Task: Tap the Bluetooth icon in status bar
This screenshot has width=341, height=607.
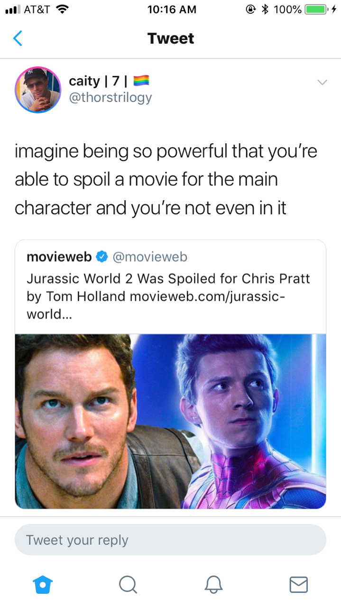Action: pyautogui.click(x=266, y=9)
